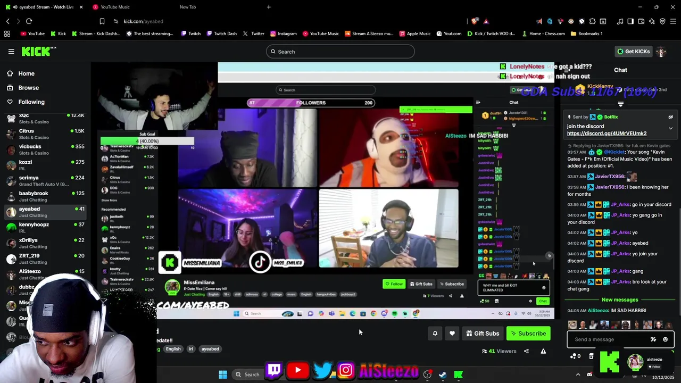Switch to the New Tab browser tab
This screenshot has width=681, height=383.
[x=188, y=7]
